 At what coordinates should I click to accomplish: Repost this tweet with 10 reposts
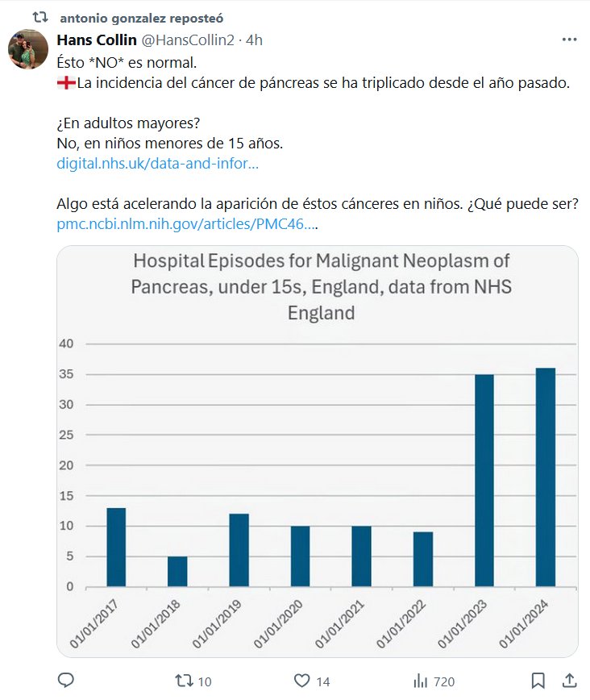(x=184, y=681)
